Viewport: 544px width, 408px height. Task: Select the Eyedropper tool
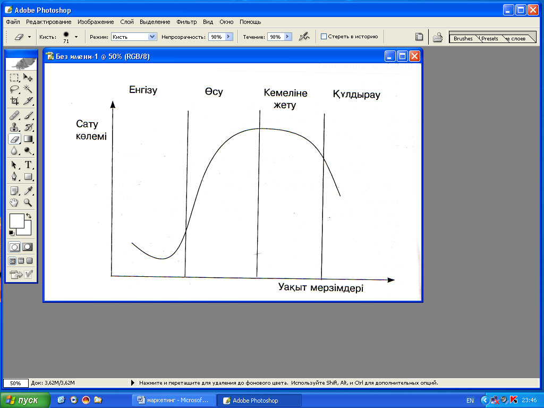tap(28, 191)
